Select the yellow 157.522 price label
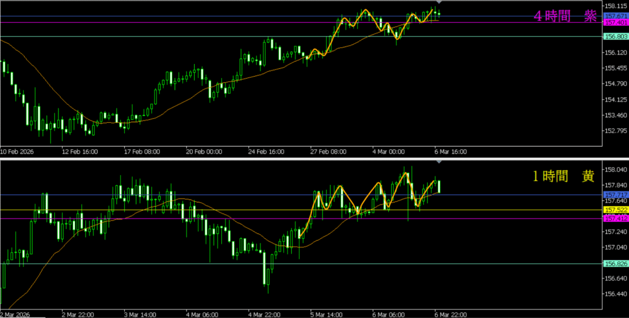The width and height of the screenshot is (629, 318). pos(615,210)
